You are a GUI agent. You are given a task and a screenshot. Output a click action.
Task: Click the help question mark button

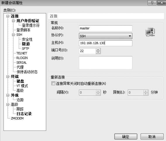(152, 3)
